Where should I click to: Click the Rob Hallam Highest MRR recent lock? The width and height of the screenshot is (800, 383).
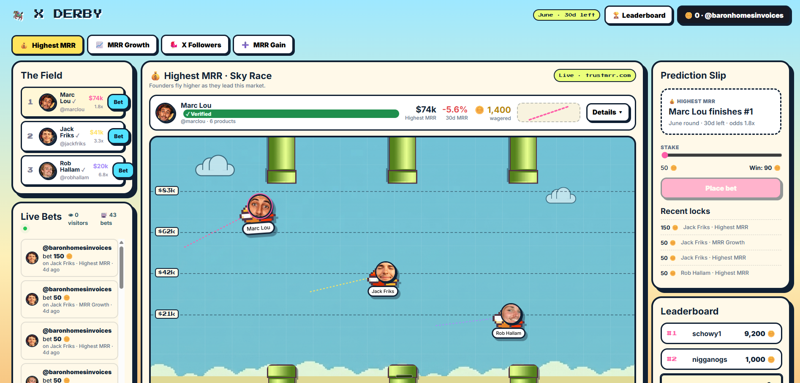pos(721,273)
